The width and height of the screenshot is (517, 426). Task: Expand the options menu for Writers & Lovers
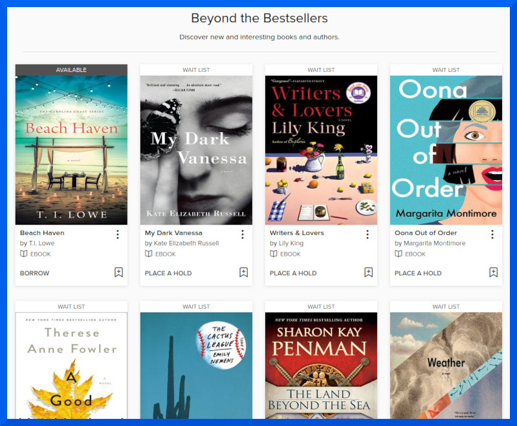(x=368, y=234)
